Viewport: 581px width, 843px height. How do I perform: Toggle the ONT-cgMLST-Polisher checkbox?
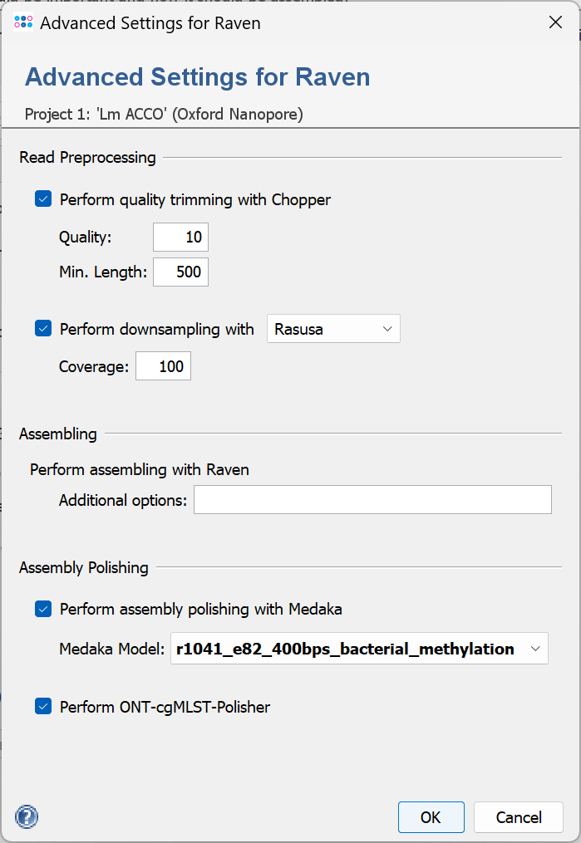(43, 707)
